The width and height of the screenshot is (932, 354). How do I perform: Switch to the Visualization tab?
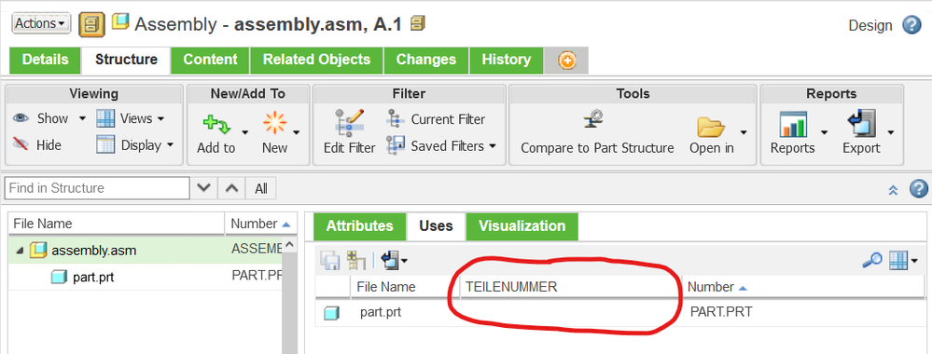coord(522,226)
